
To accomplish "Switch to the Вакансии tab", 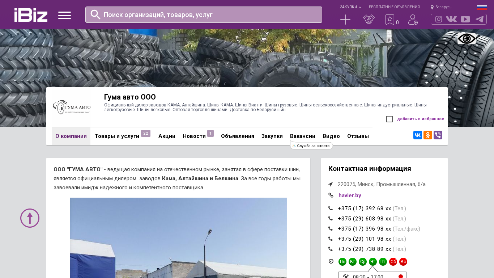I will [303, 136].
